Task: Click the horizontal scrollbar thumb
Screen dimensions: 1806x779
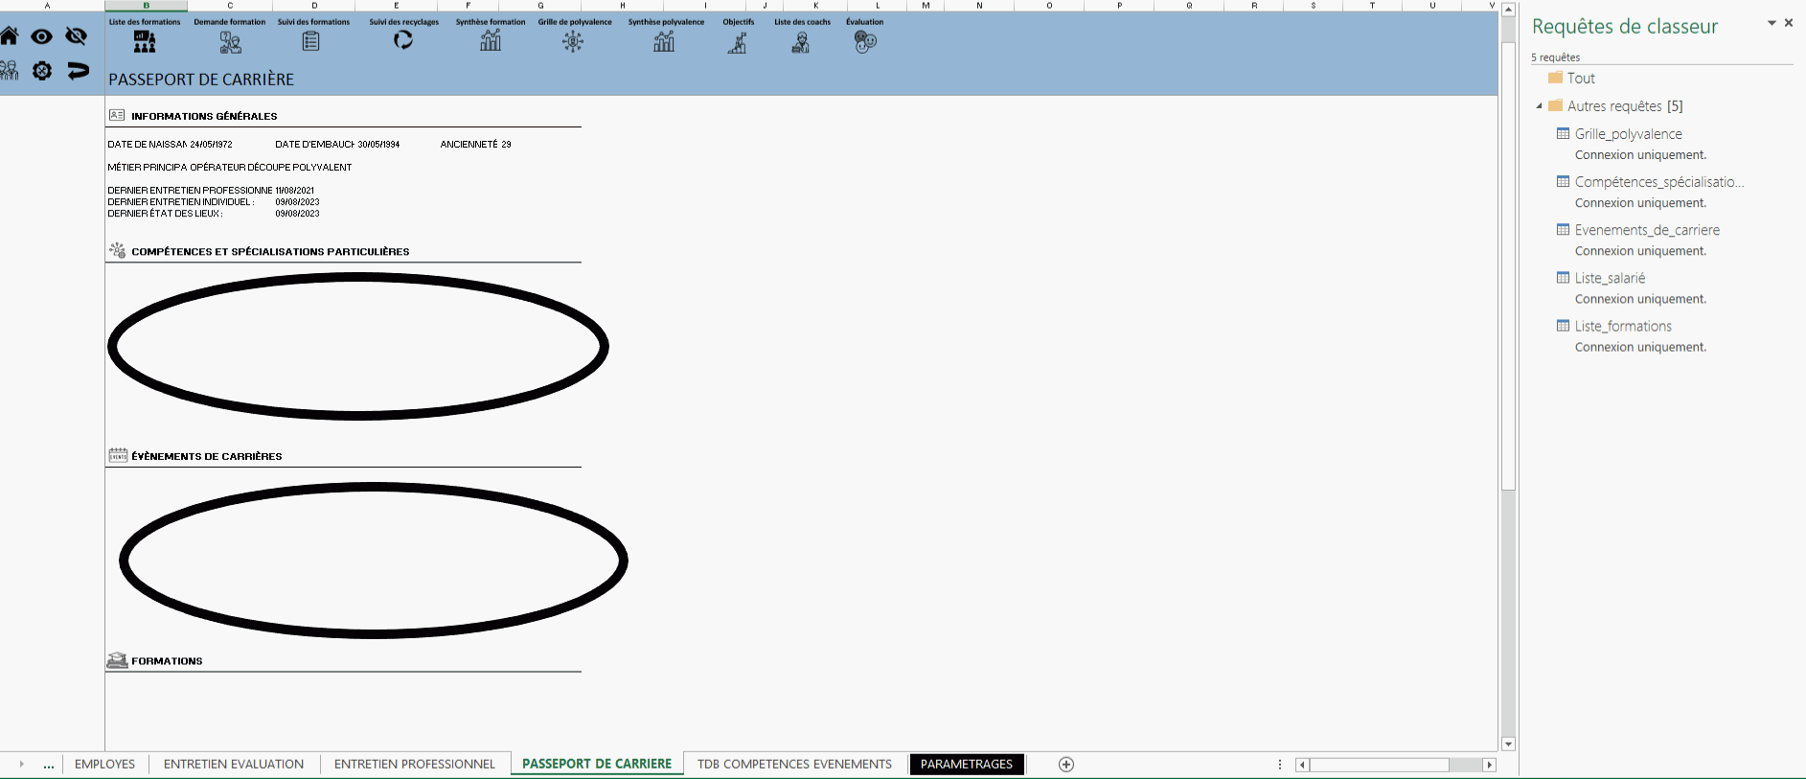Action: (x=1380, y=765)
